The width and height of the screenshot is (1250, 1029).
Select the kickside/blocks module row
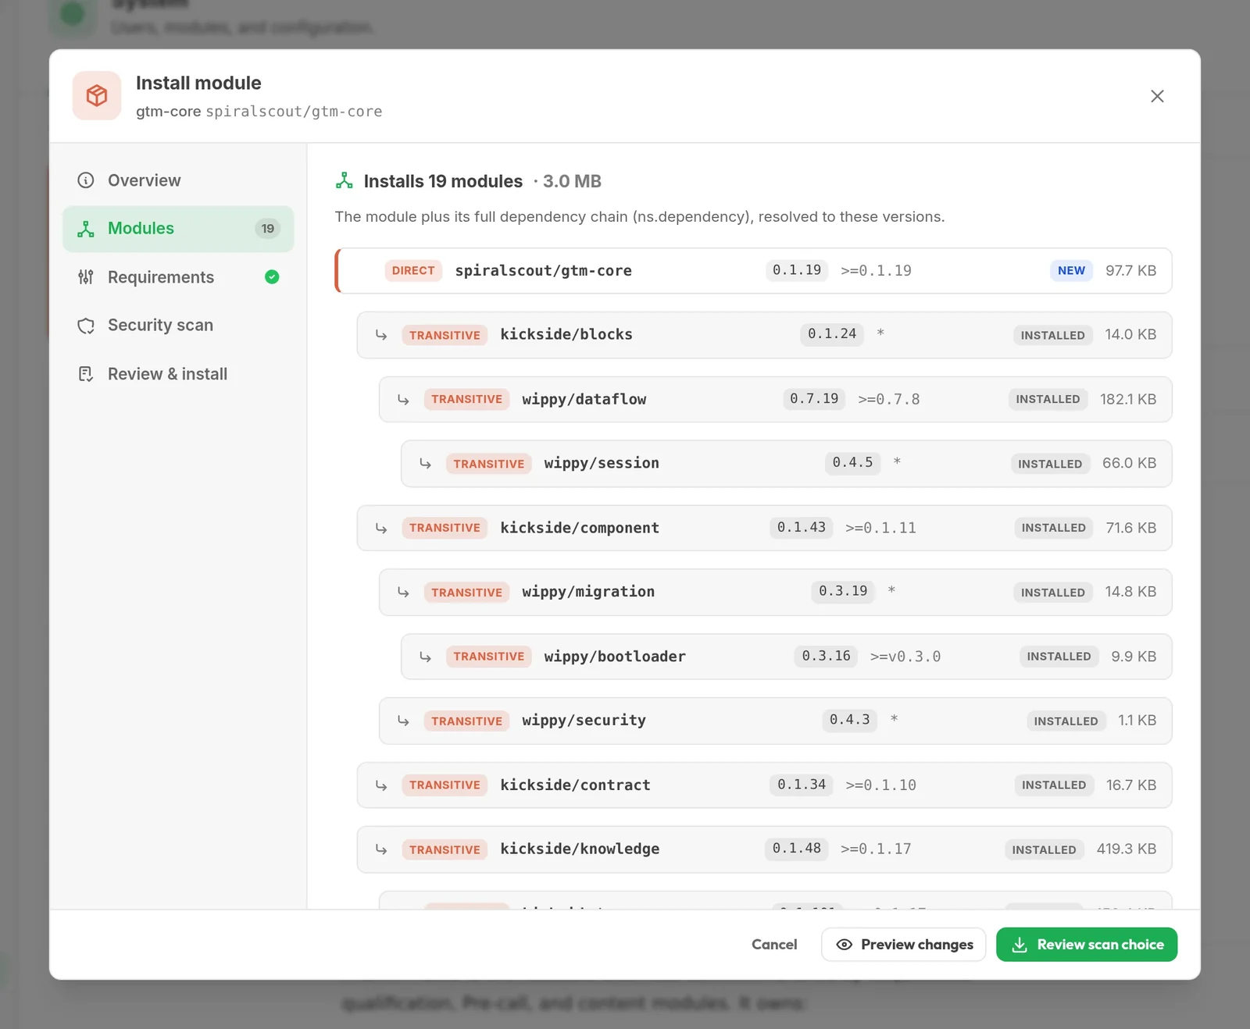[x=765, y=335]
